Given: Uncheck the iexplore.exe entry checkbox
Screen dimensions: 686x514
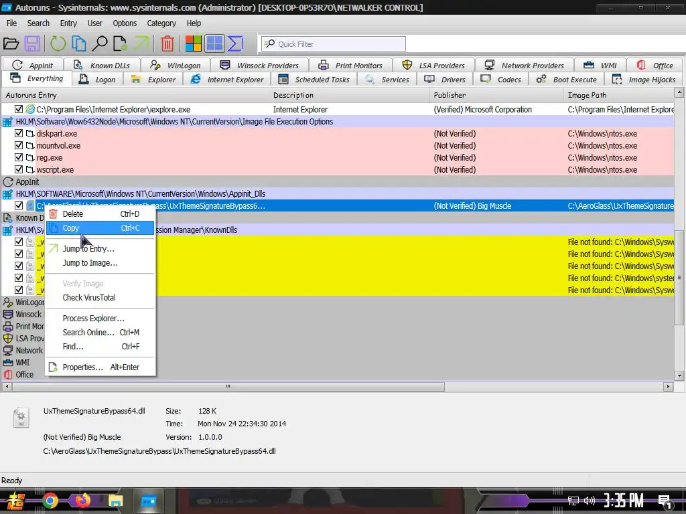Looking at the screenshot, I should pos(19,109).
